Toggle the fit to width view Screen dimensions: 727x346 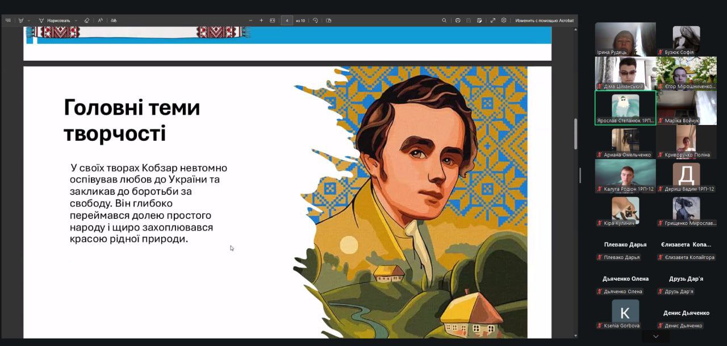[272, 20]
